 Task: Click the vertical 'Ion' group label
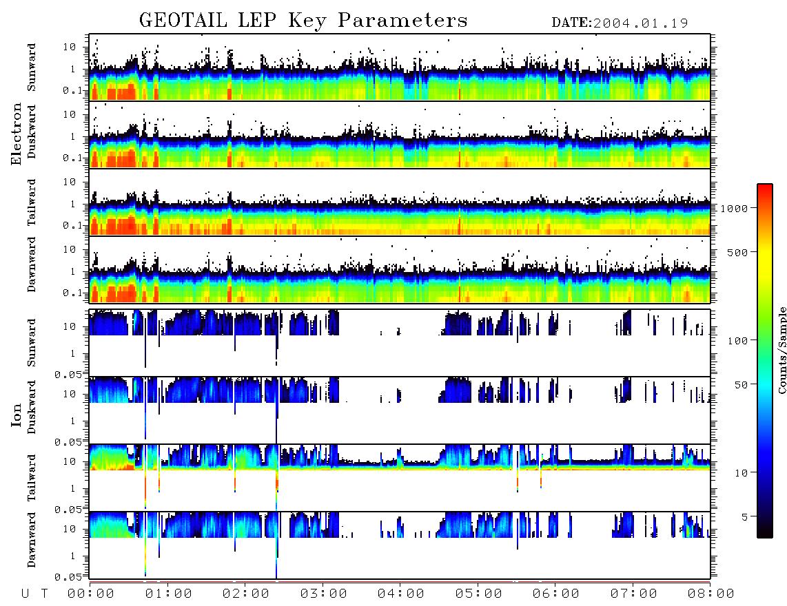coord(17,415)
